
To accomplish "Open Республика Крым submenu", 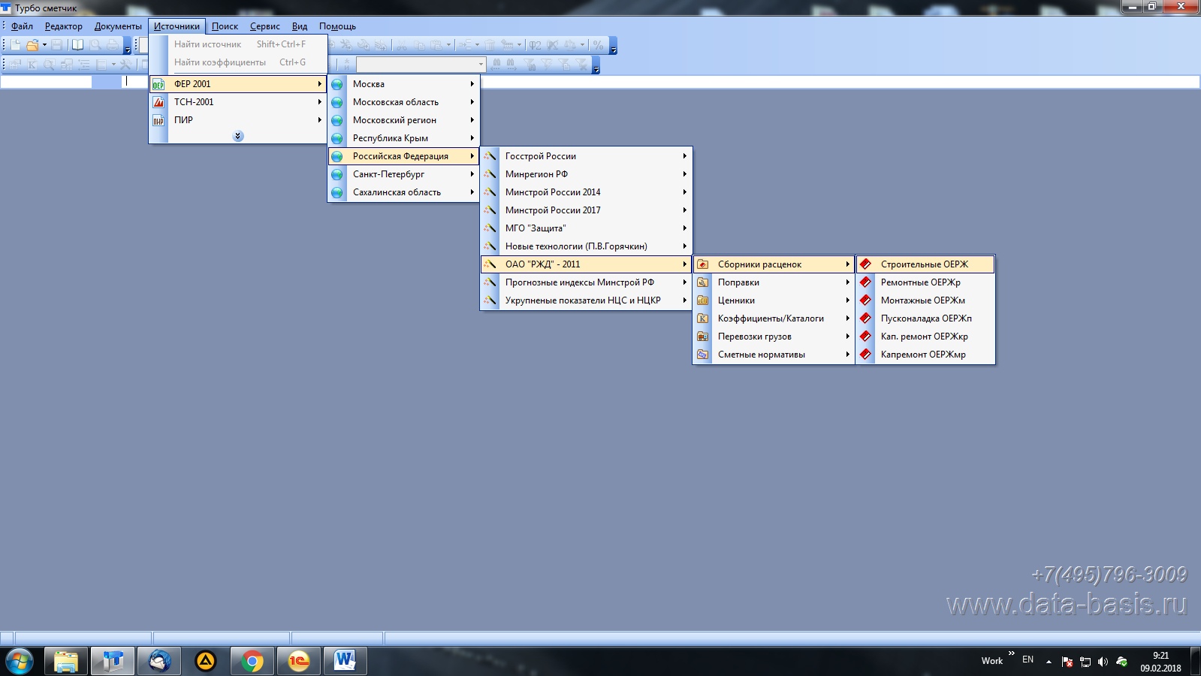I will 403,138.
